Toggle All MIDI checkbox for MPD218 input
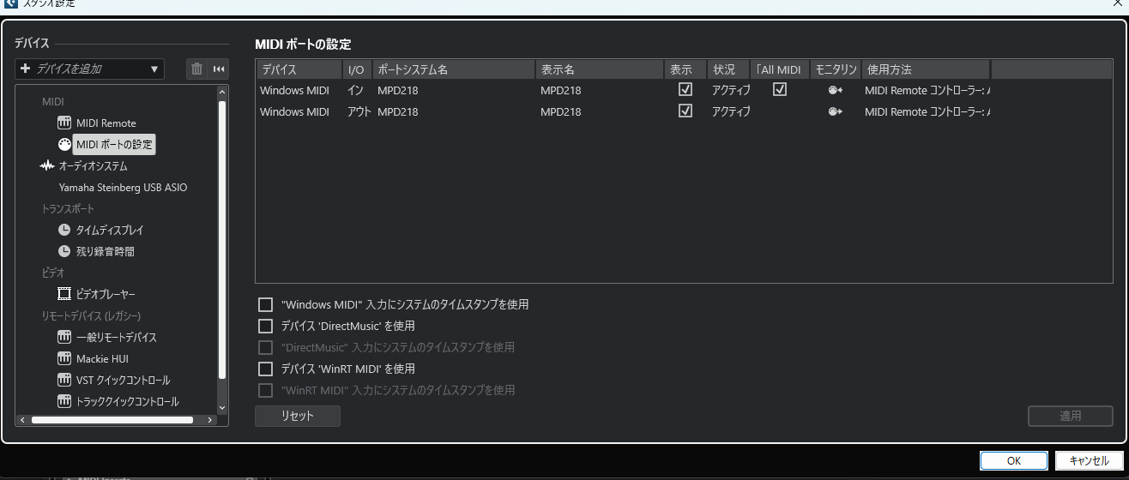The image size is (1129, 480). click(x=779, y=89)
